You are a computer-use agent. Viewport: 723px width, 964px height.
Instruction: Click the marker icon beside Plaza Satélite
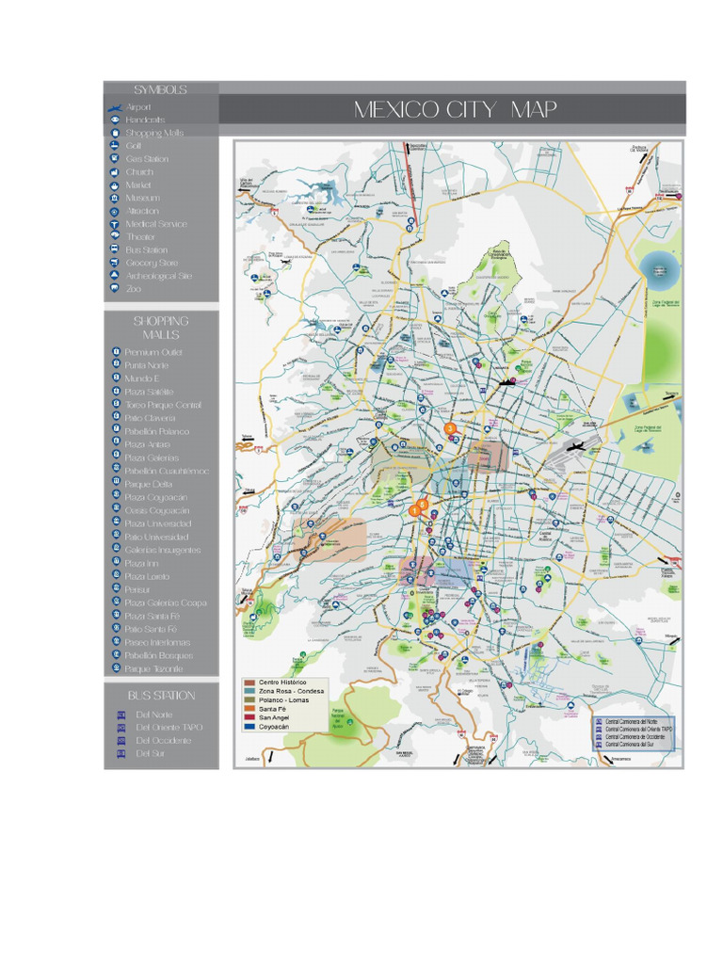tap(116, 391)
